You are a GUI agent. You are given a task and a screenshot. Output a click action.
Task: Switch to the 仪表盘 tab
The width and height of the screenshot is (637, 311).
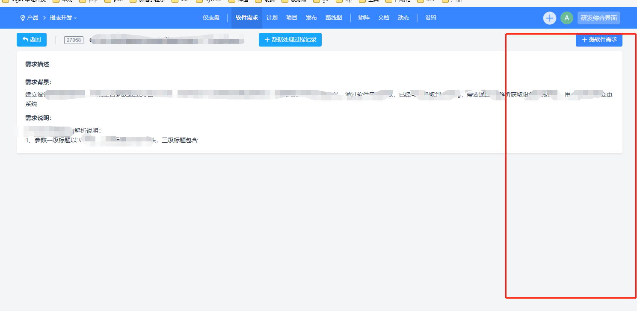pyautogui.click(x=211, y=18)
